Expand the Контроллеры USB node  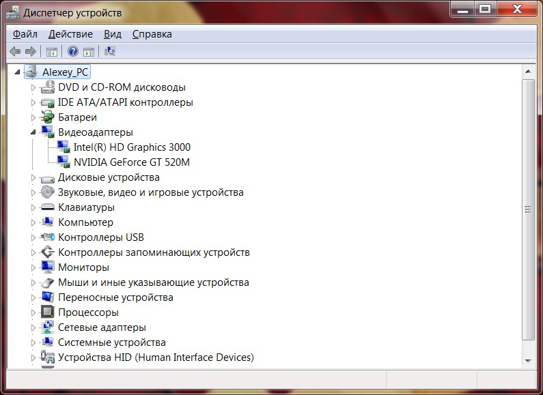pos(33,237)
